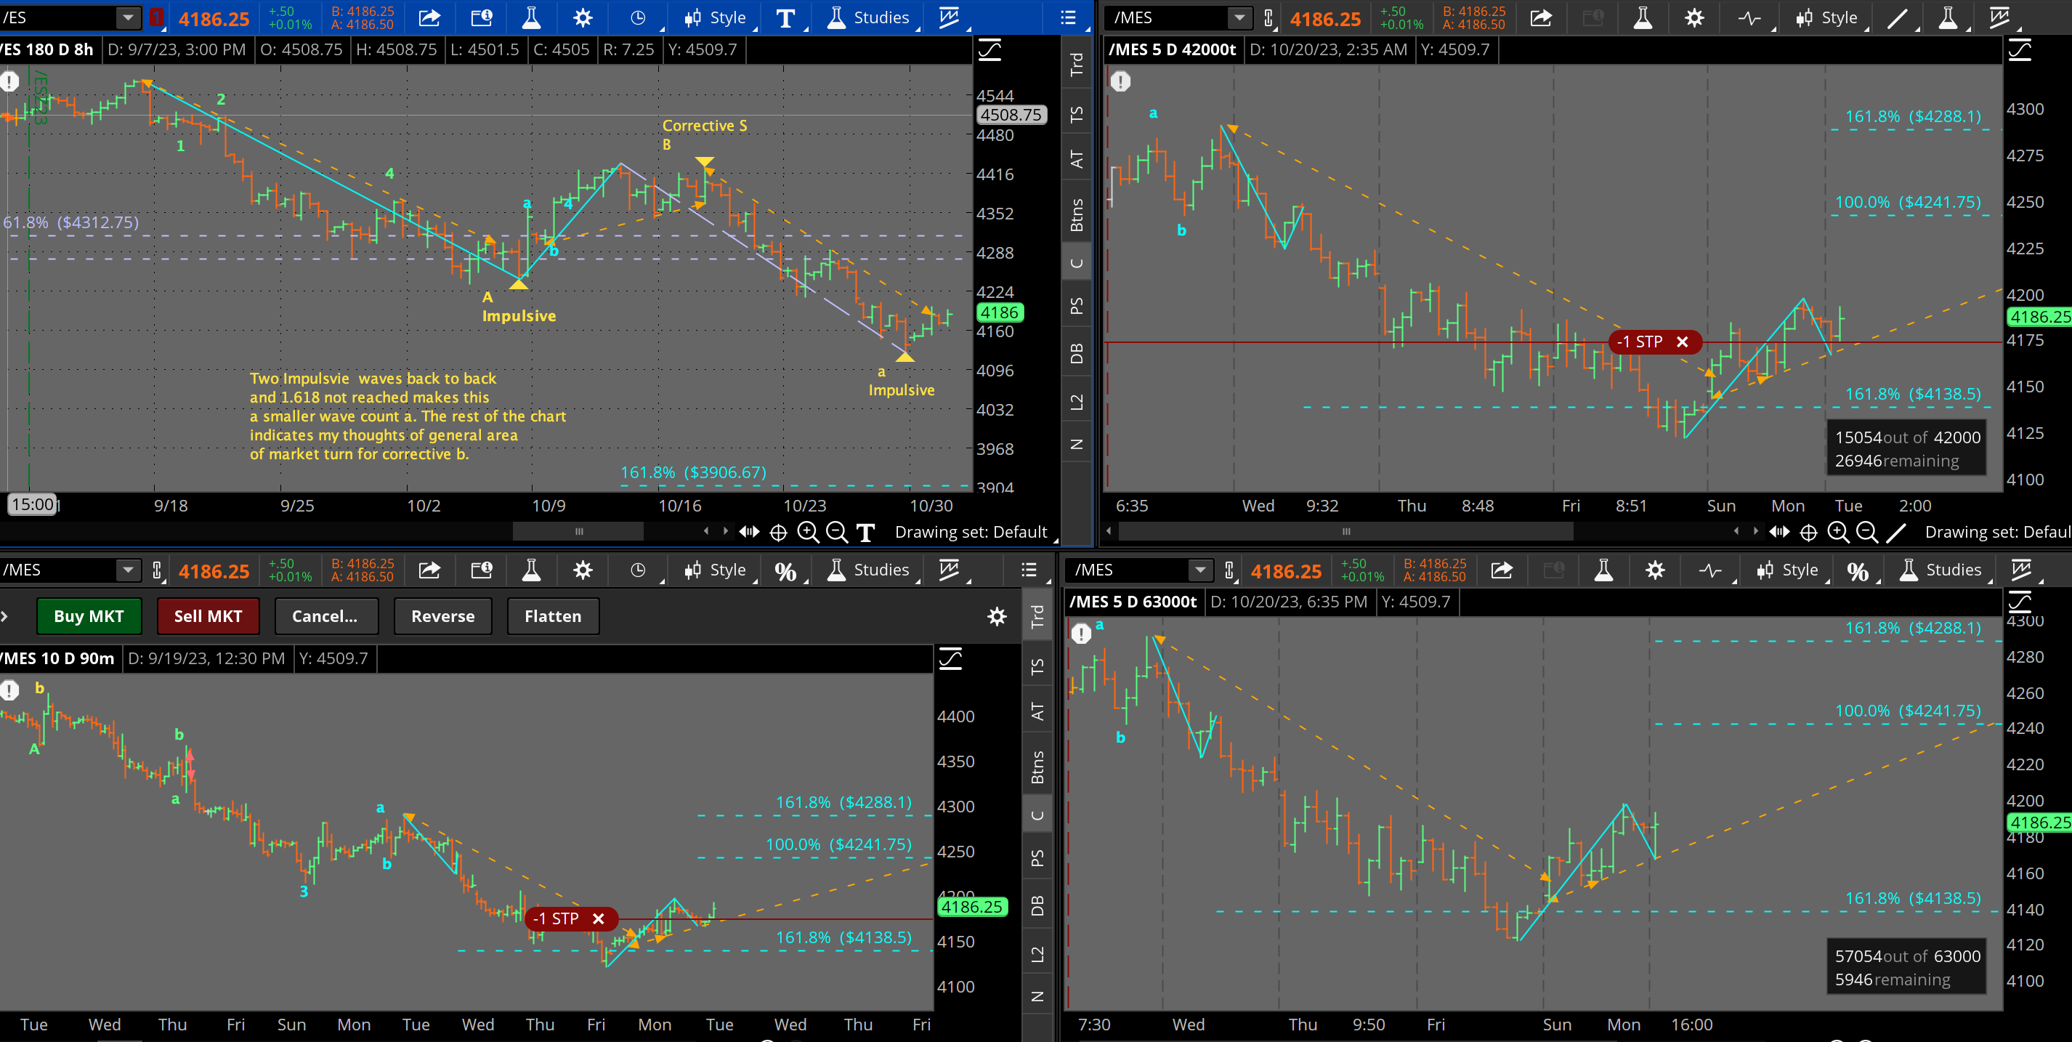
Task: Toggle L2 side panel on /ES chart
Action: (1076, 402)
